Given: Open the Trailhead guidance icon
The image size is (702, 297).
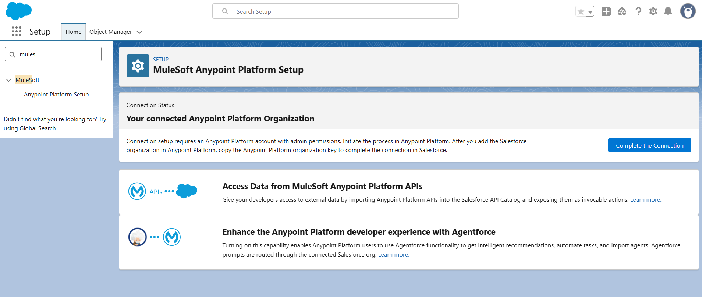Looking at the screenshot, I should click(x=622, y=12).
